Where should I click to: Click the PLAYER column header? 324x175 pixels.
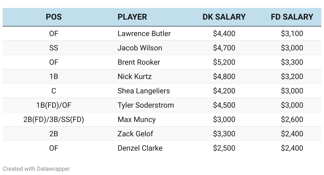coord(132,17)
